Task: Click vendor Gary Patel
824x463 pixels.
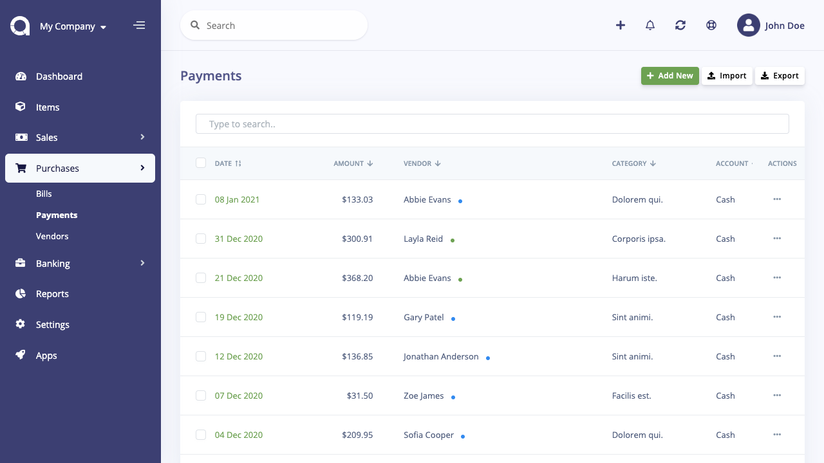Action: coord(424,317)
